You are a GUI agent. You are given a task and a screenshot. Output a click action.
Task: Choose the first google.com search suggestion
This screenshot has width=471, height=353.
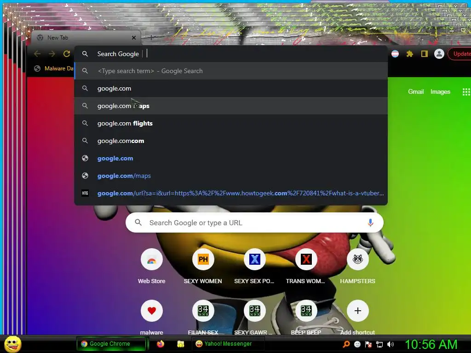(x=231, y=89)
